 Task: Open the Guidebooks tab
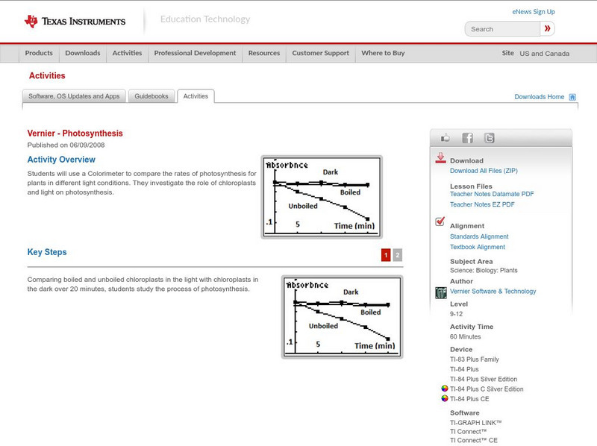tap(151, 95)
